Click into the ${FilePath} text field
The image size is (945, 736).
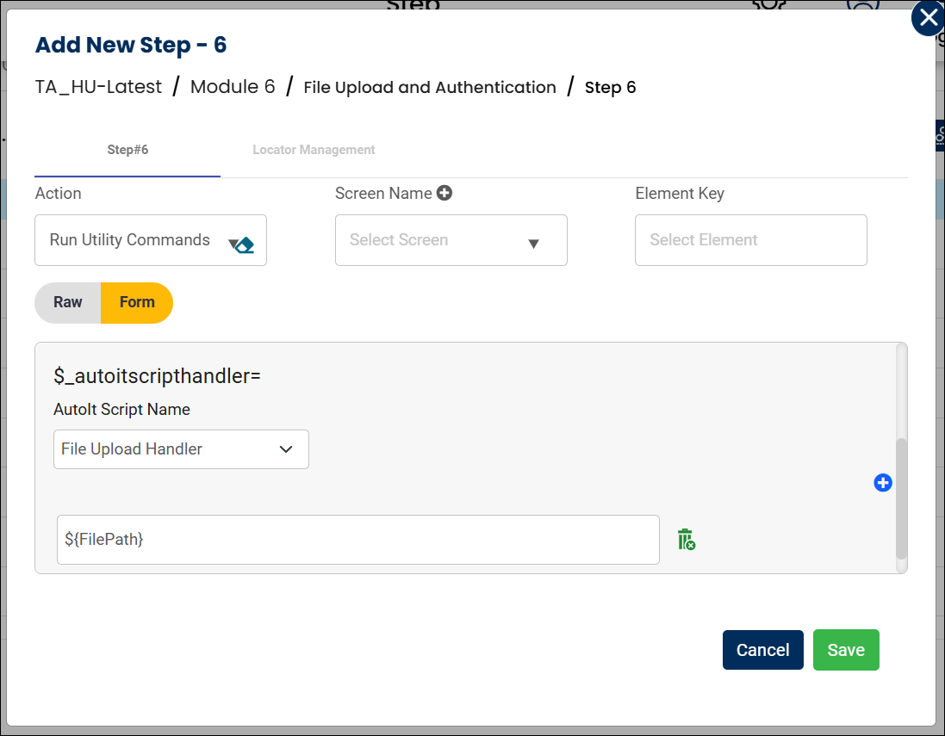click(x=357, y=540)
